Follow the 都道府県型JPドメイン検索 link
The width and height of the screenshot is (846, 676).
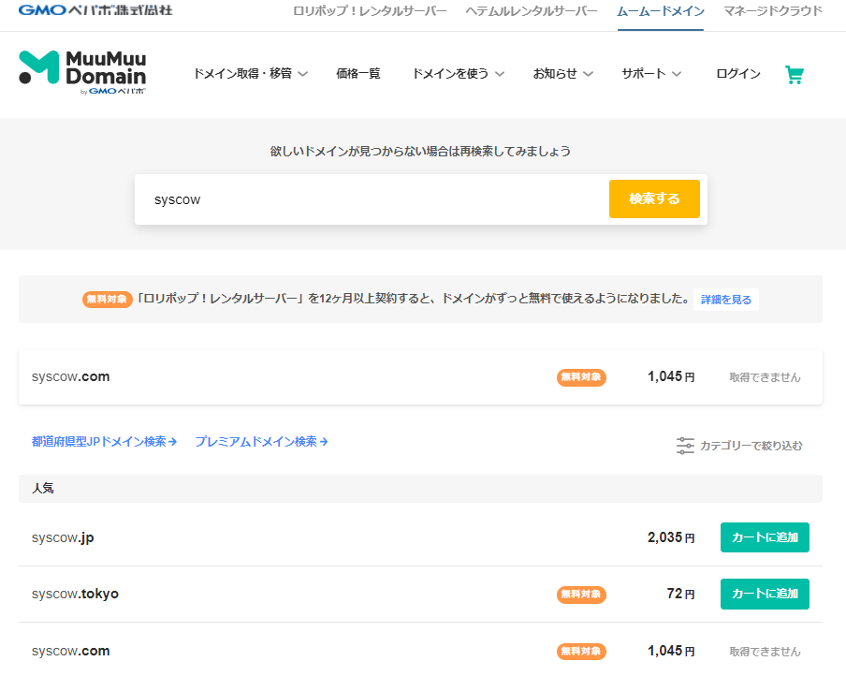pyautogui.click(x=104, y=441)
